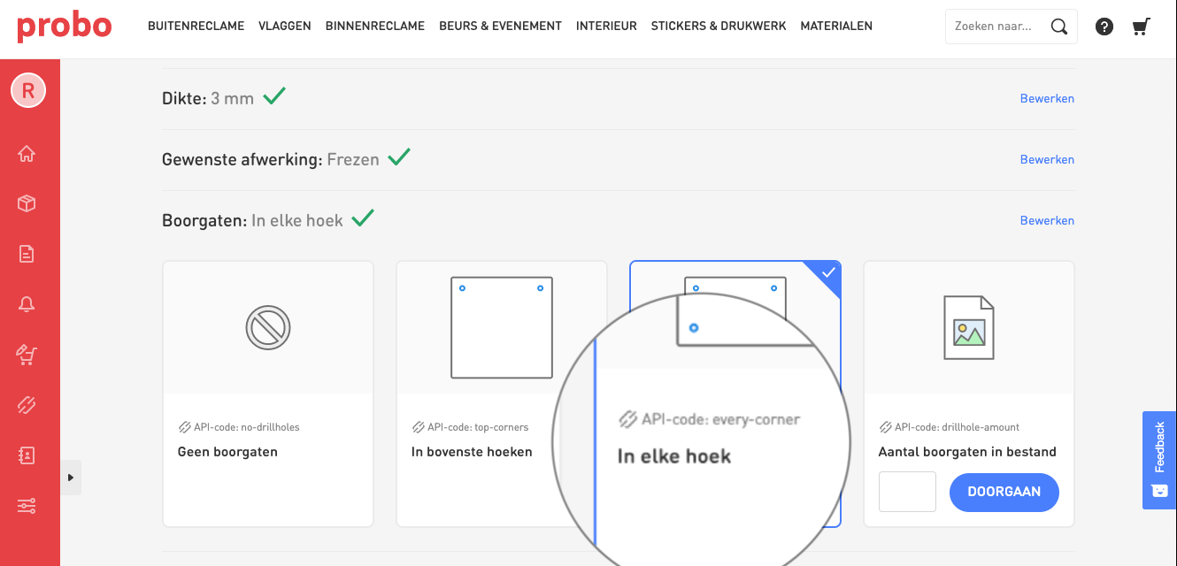Open the settings sliders icon in the sidebar

27,506
